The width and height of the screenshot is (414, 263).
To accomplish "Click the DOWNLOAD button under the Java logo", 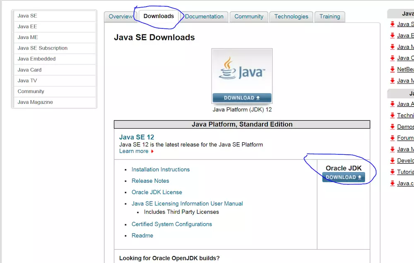I will [x=242, y=98].
